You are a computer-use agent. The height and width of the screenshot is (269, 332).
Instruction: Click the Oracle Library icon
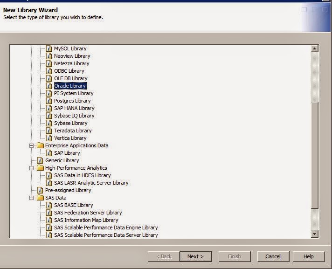pos(49,86)
